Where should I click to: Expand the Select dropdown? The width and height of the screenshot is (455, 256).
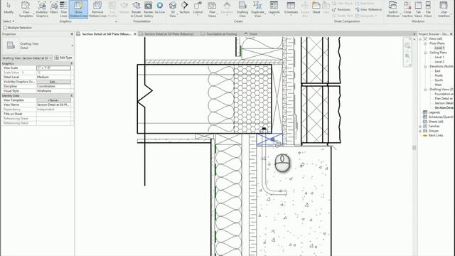pyautogui.click(x=9, y=21)
